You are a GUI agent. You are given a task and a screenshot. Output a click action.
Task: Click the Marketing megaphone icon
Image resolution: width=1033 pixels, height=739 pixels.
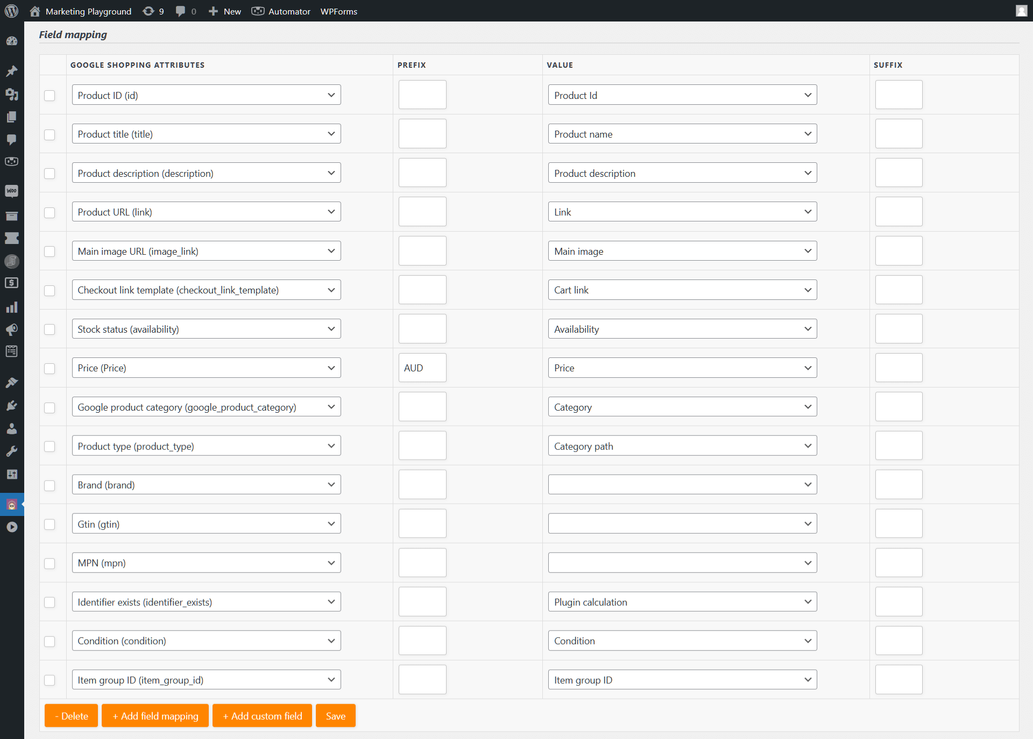pyautogui.click(x=11, y=329)
